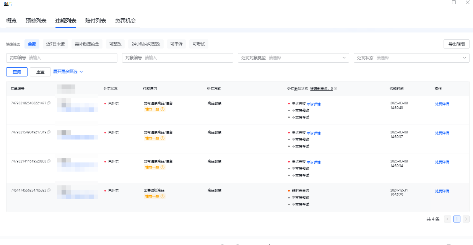This screenshot has height=245, width=473.
Task: Toggle the 需补缴违约金 quick filter
Action: [87, 44]
